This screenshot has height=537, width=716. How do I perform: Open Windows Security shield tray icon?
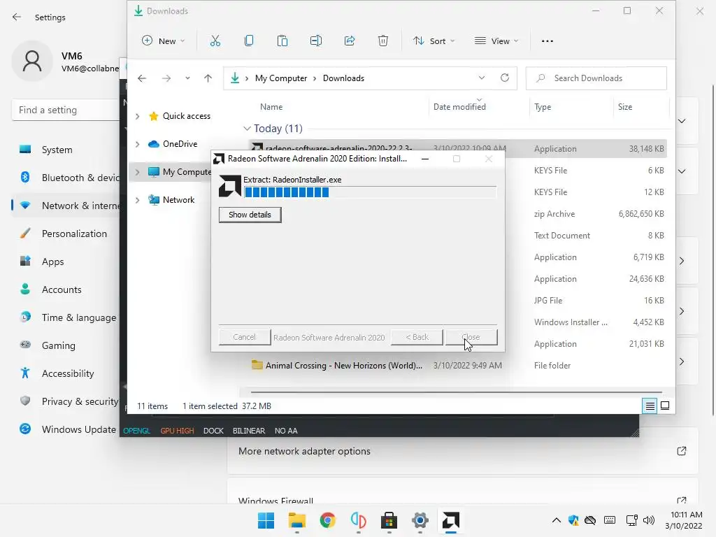[573, 520]
